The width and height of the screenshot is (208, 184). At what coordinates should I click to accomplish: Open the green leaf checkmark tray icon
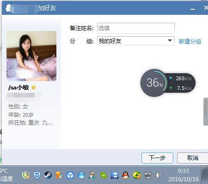click(104, 175)
